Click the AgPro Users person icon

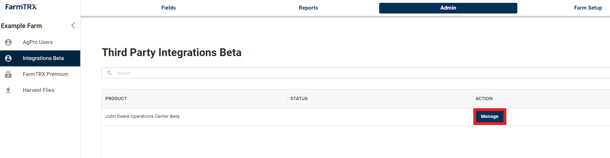pyautogui.click(x=8, y=42)
